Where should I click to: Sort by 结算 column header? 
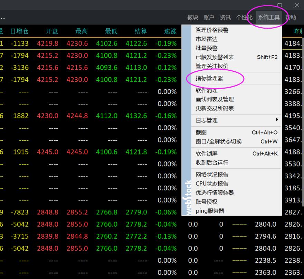pyautogui.click(x=141, y=31)
